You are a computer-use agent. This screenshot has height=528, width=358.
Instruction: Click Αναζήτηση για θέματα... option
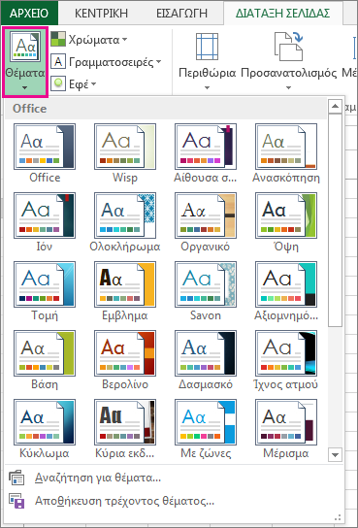click(x=175, y=478)
